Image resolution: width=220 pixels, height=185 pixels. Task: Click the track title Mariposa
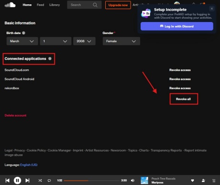pos(157,183)
